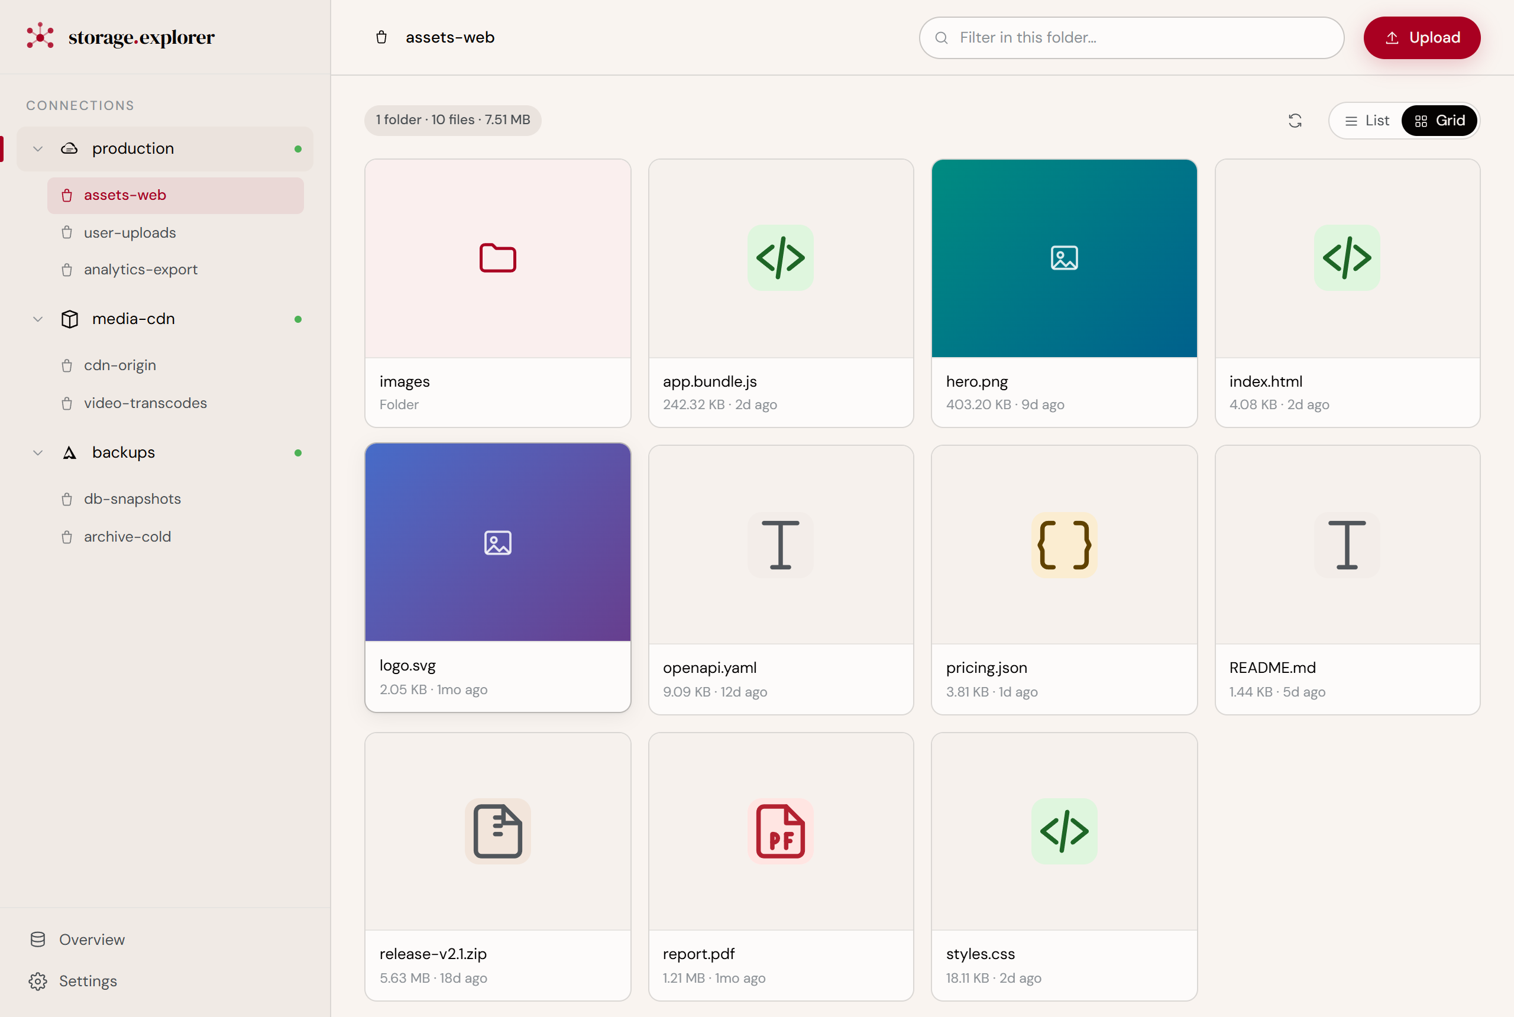This screenshot has width=1514, height=1017.
Task: Click the code icon on styles.css card
Action: click(1064, 831)
